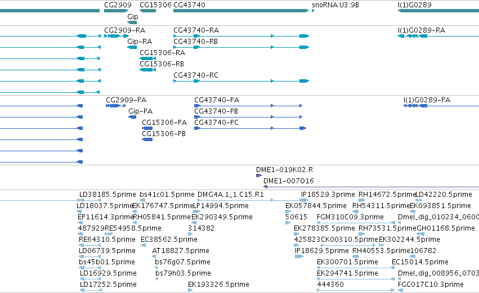Select EST EK193326.5prime
479x293 pixels.
pyautogui.click(x=218, y=285)
